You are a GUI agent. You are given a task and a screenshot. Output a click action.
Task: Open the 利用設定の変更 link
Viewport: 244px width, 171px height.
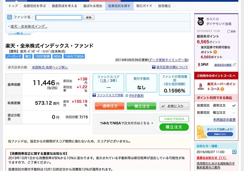[x=225, y=120]
